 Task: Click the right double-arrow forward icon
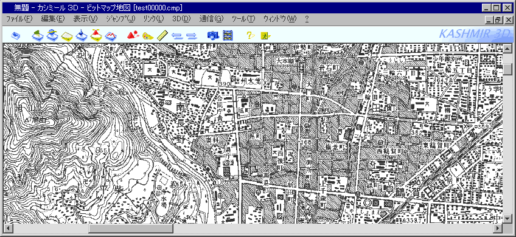point(192,35)
